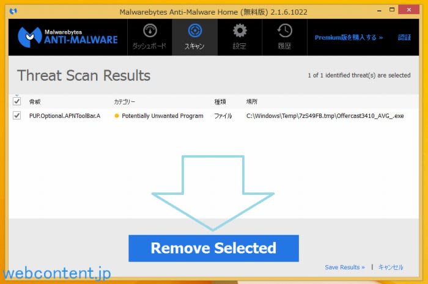
Task: Click the yellow Potentially Unwanted Program dot
Action: [x=117, y=115]
